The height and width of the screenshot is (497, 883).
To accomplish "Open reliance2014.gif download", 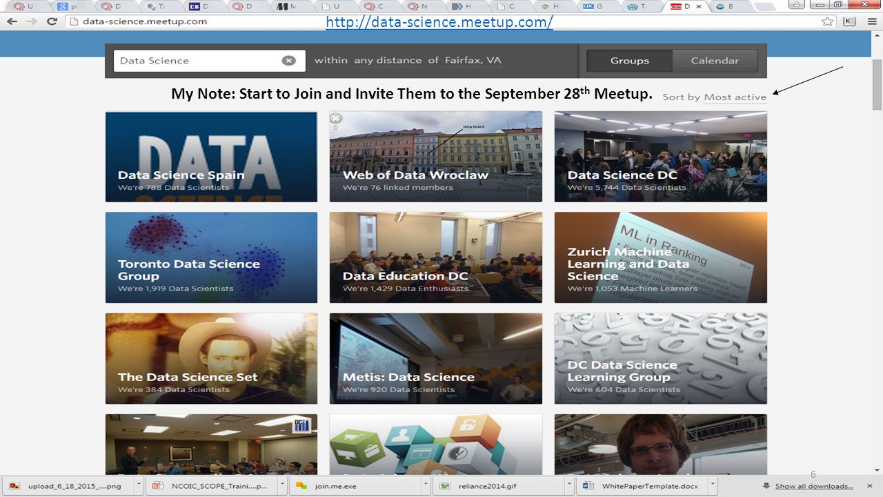I will (x=499, y=486).
